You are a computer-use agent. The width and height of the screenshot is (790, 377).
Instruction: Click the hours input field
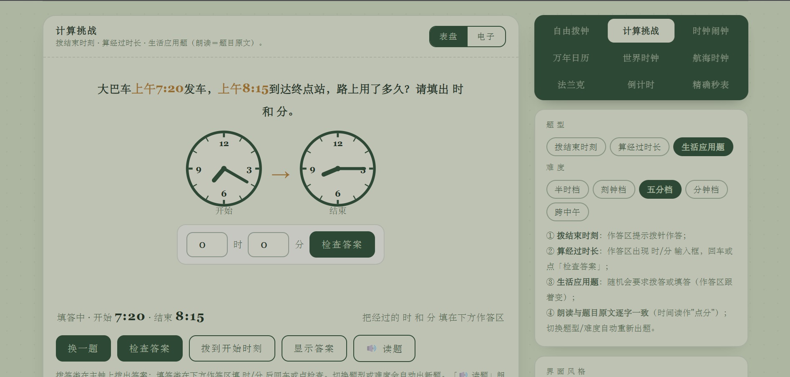pyautogui.click(x=207, y=245)
